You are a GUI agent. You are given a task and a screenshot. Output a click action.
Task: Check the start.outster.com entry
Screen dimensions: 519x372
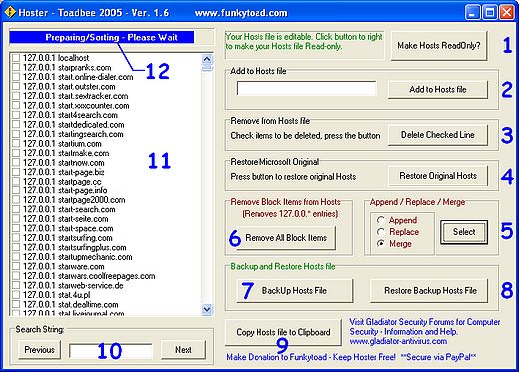(16, 86)
